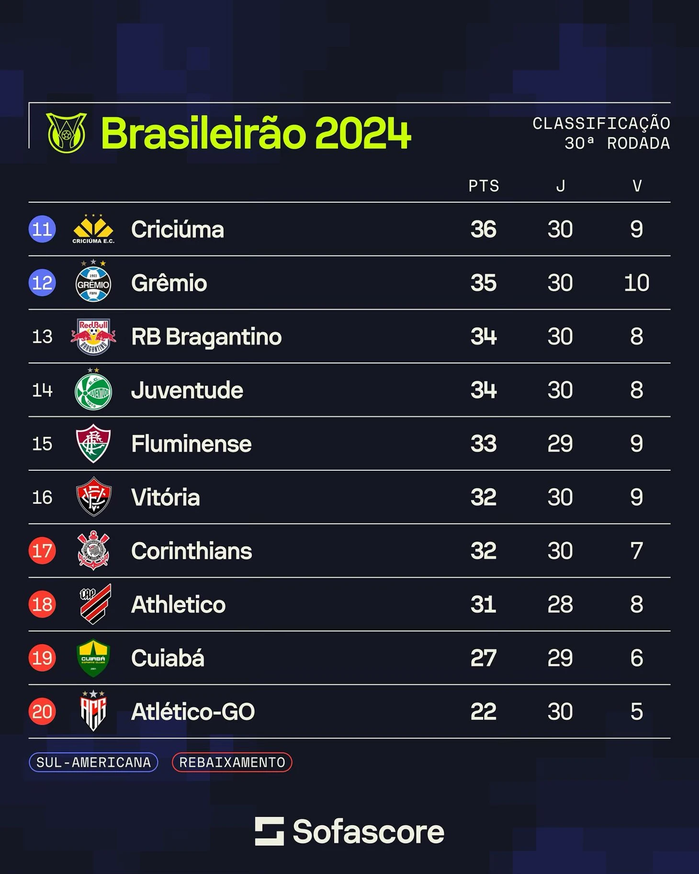Click the Cuiabá green-yellow shield
This screenshot has height=874, width=699.
pos(93,658)
